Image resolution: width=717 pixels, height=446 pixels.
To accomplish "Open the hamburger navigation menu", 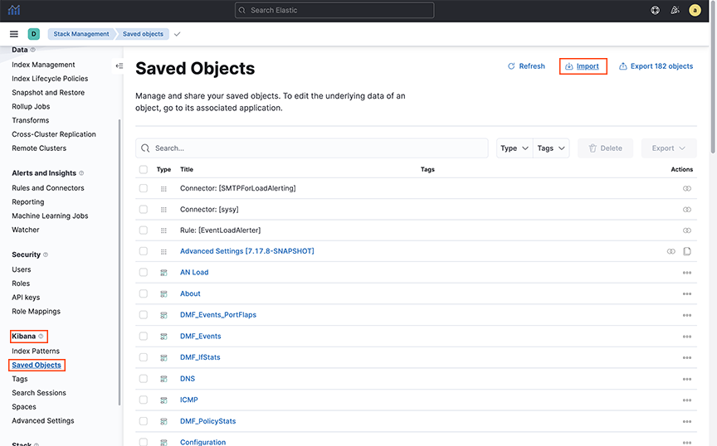I will pos(14,34).
